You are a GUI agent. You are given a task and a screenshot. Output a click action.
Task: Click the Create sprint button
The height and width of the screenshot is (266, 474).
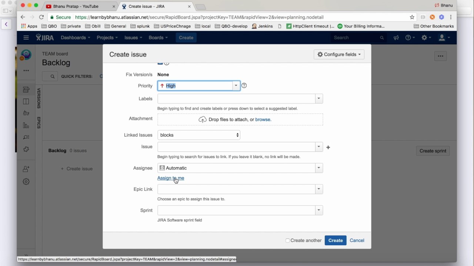(433, 151)
